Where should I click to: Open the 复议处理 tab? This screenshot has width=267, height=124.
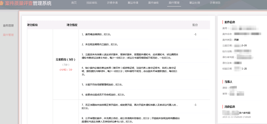(x=195, y=3)
